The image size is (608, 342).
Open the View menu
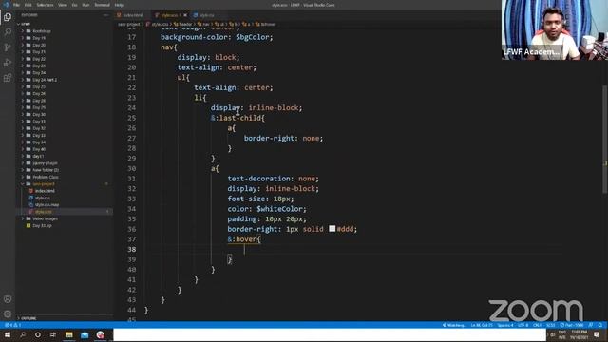click(63, 5)
